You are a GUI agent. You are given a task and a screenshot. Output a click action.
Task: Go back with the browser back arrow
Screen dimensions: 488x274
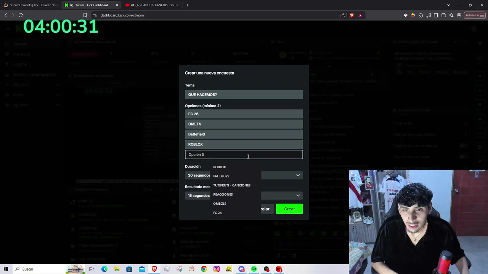(x=5, y=15)
